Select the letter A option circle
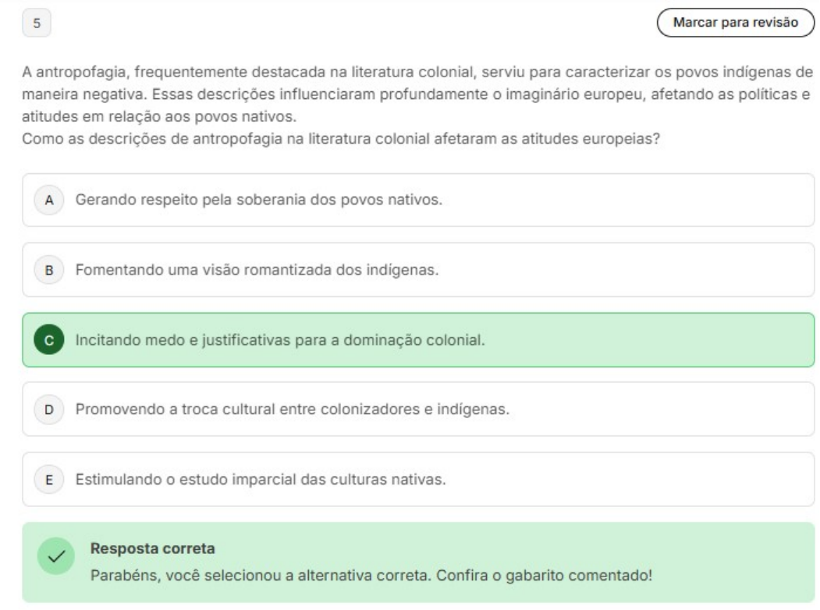 (x=49, y=200)
